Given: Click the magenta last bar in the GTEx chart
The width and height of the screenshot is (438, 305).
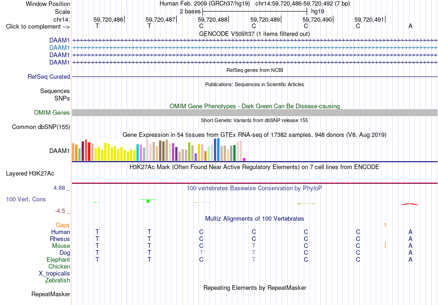Looking at the screenshot, I should point(244,159).
